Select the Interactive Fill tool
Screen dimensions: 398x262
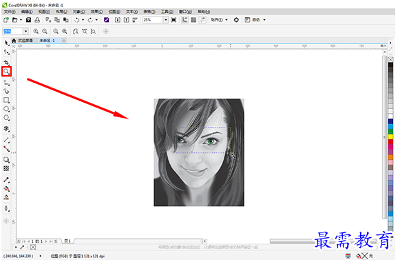(7, 189)
